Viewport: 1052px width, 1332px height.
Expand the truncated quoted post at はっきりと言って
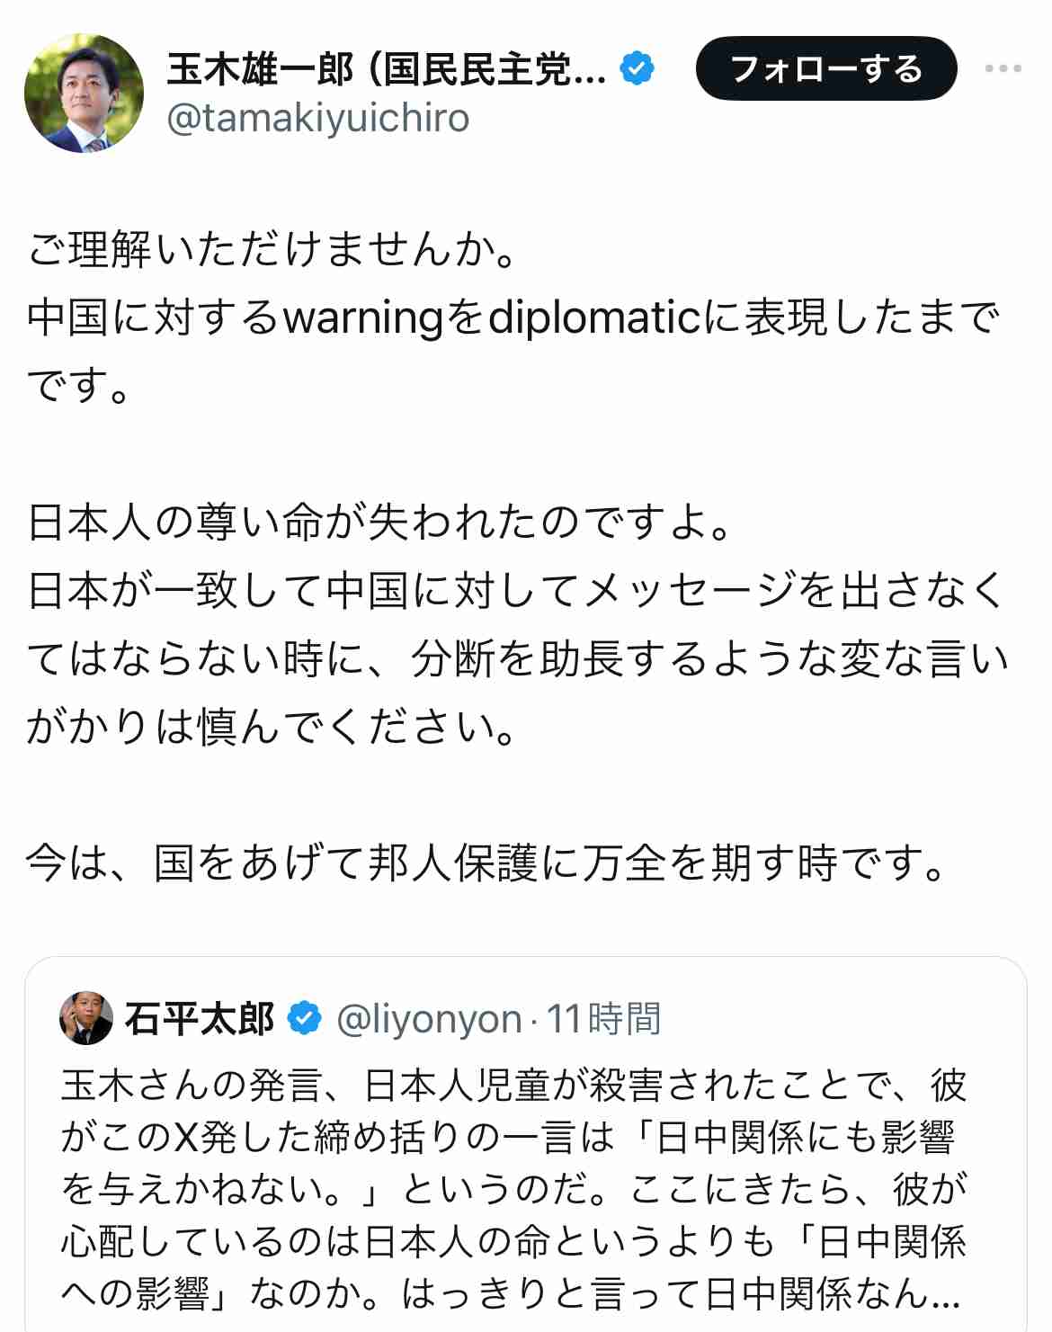682,1292
